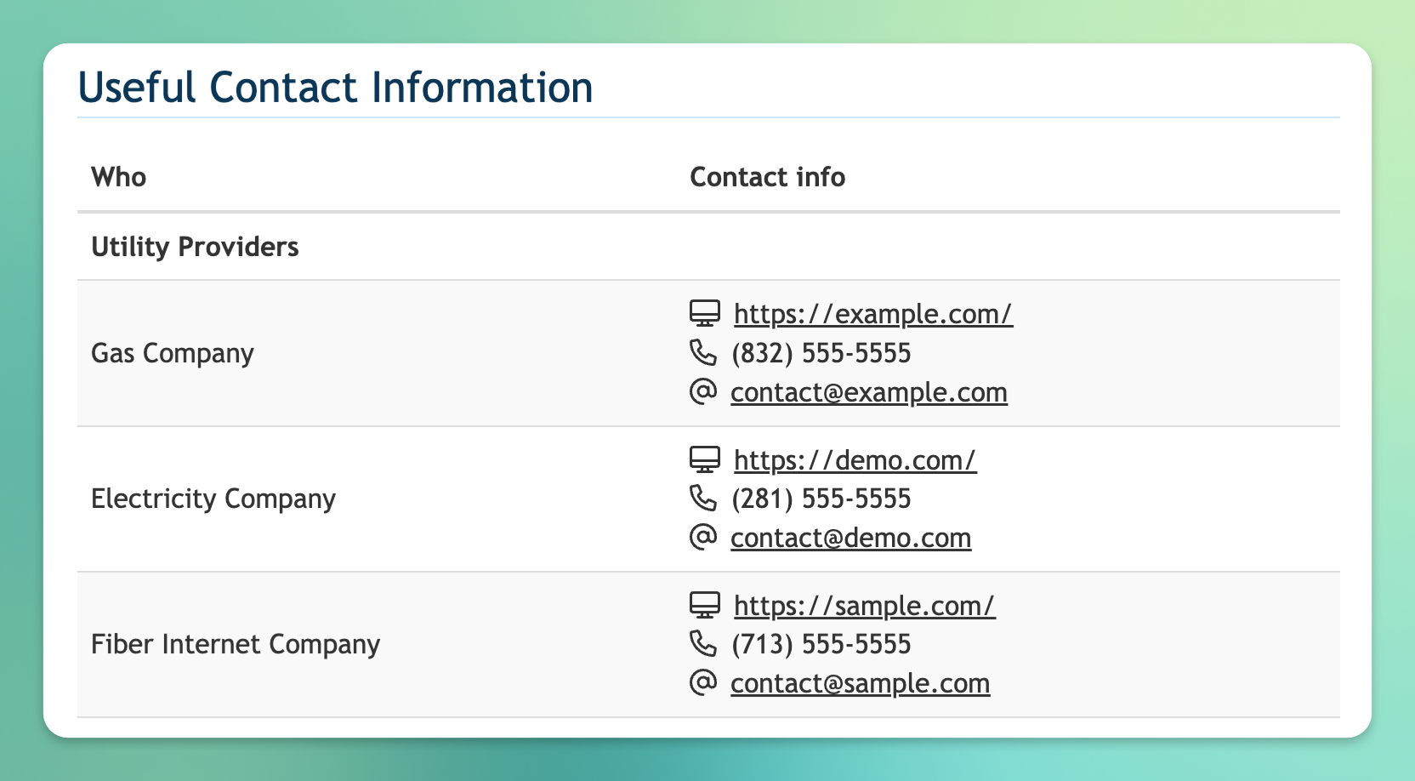Email contact@sample.com
This screenshot has height=781, width=1415.
860,683
